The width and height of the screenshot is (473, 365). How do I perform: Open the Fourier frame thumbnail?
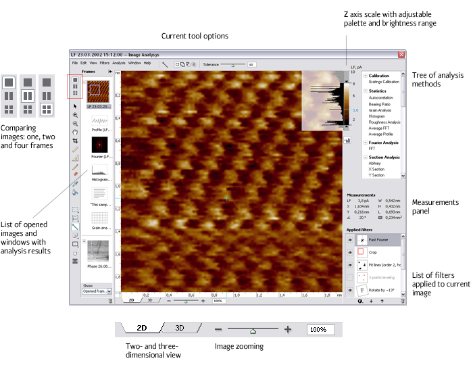[99, 144]
